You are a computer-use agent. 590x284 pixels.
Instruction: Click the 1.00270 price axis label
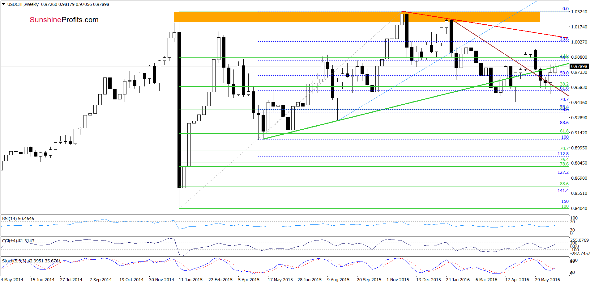(x=579, y=42)
